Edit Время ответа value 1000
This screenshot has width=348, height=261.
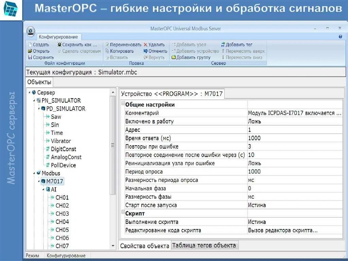coord(295,138)
